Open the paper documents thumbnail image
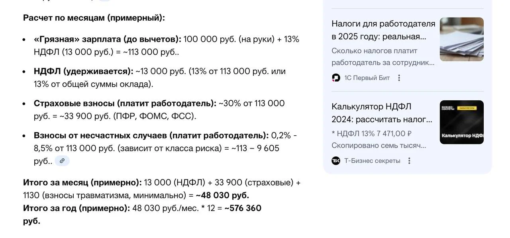Image resolution: width=510 pixels, height=238 pixels. pos(461,39)
